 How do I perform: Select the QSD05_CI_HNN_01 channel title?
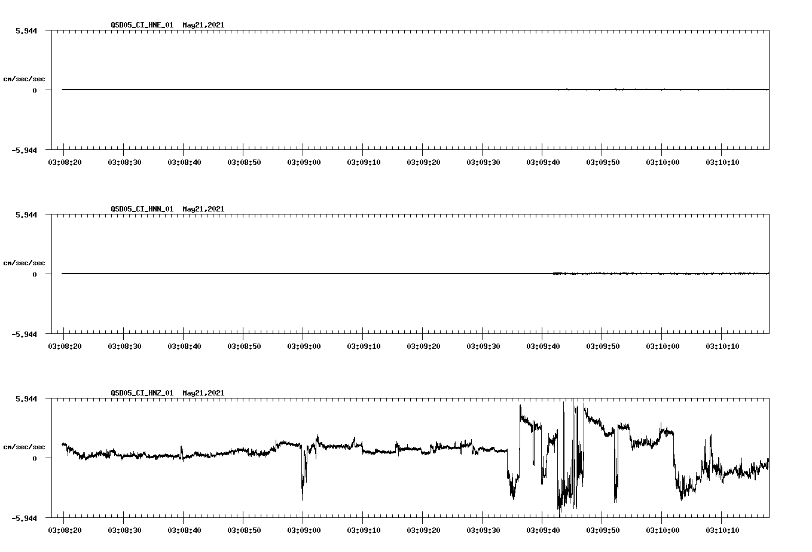tap(141, 209)
